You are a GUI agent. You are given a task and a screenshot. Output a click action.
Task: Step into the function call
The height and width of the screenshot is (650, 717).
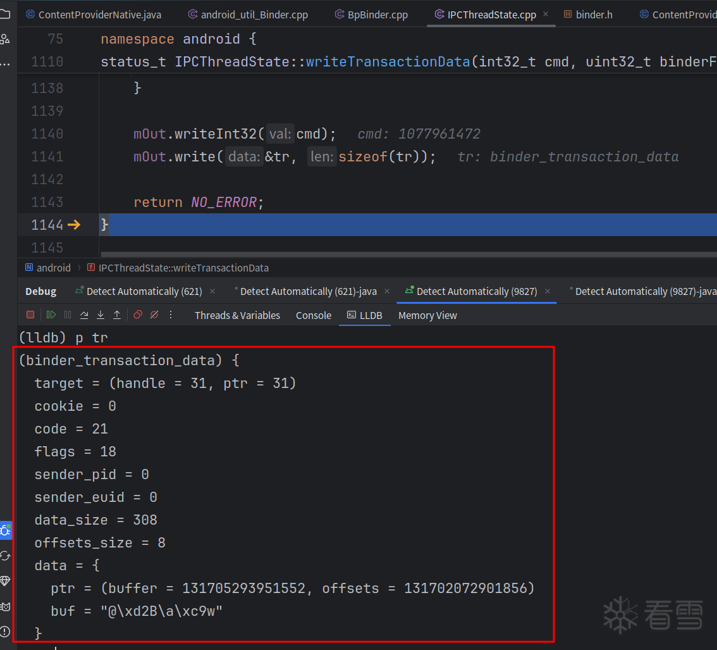[101, 315]
